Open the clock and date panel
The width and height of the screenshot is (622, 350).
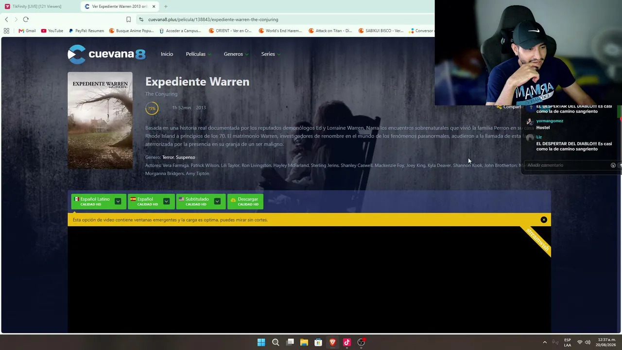coord(606,342)
